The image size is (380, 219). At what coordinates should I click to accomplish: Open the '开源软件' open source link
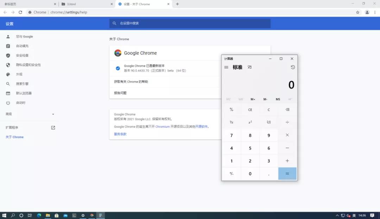click(201, 127)
